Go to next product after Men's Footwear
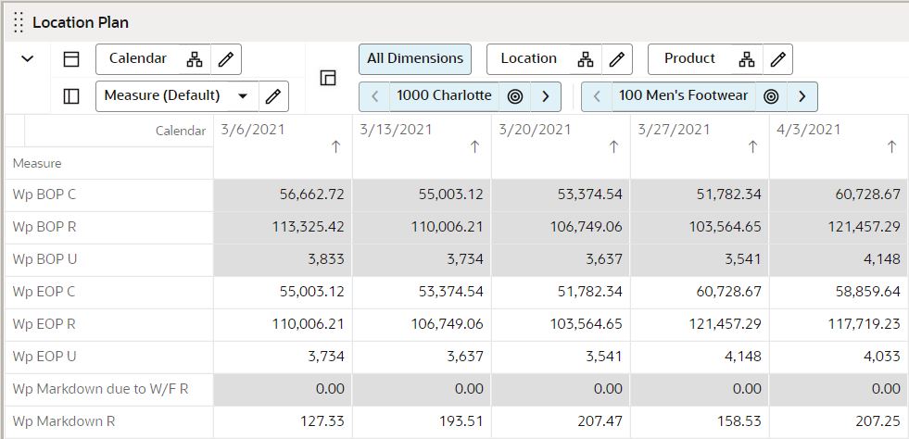The image size is (909, 439). click(802, 96)
